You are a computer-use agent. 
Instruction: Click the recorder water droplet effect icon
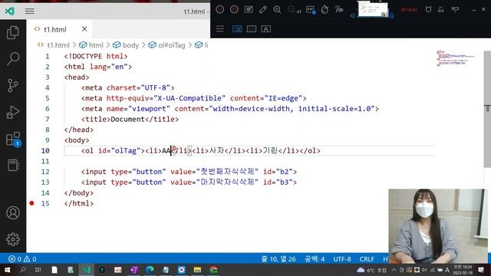325,10
